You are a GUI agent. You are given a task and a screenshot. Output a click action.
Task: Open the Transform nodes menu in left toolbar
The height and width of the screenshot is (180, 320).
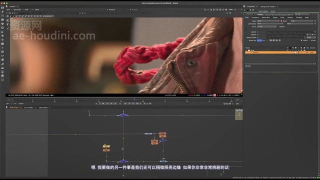(x=2, y=40)
